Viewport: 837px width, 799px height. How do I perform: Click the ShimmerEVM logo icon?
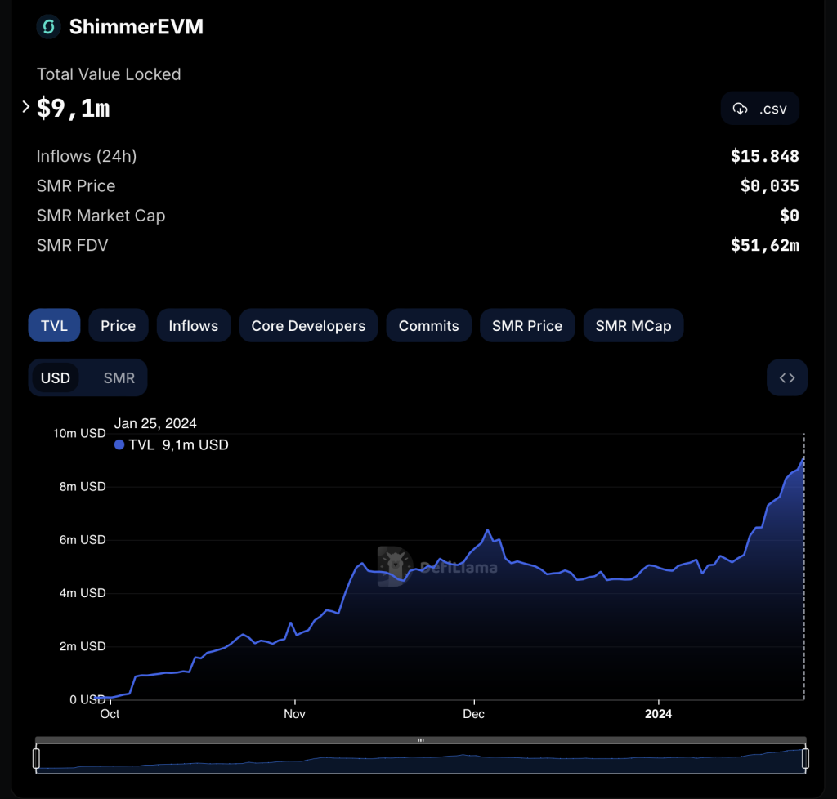(47, 26)
